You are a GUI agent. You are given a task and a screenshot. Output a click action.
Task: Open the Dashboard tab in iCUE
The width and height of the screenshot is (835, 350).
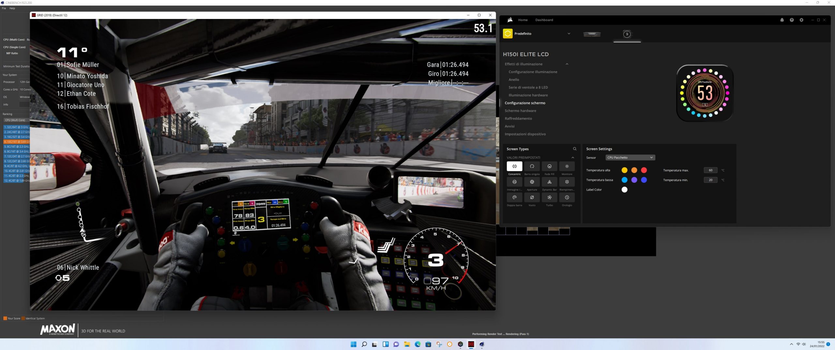click(544, 20)
